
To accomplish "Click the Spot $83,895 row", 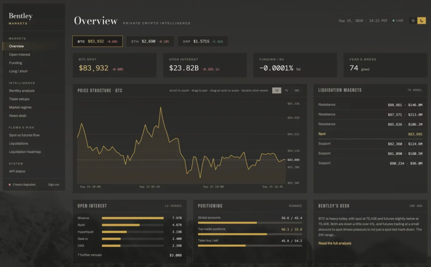I will (x=370, y=134).
